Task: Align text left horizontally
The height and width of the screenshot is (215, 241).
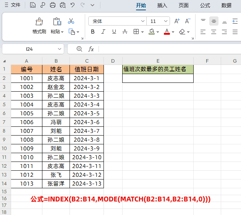Action: point(203,32)
